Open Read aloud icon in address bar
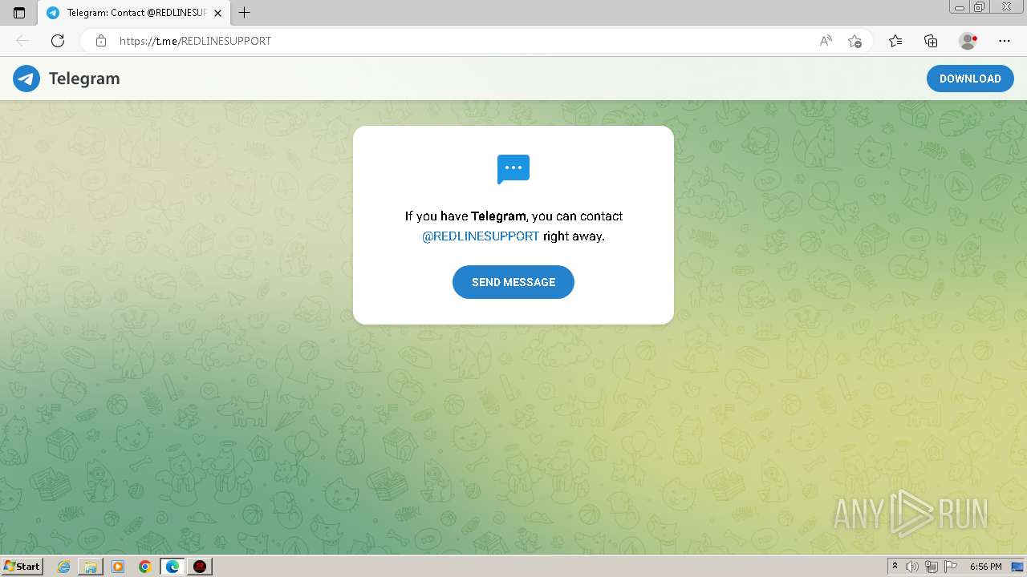The width and height of the screenshot is (1027, 577). pyautogui.click(x=826, y=41)
